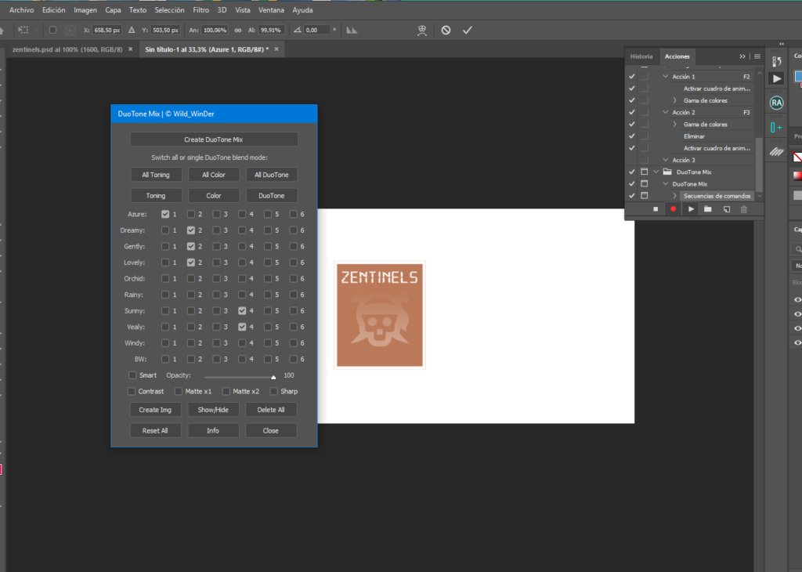802x572 pixels.
Task: Click the rotation angle input field
Action: [x=317, y=31]
